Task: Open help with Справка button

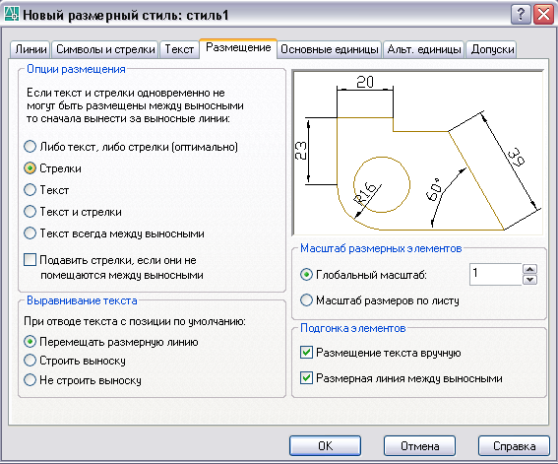Action: [514, 446]
